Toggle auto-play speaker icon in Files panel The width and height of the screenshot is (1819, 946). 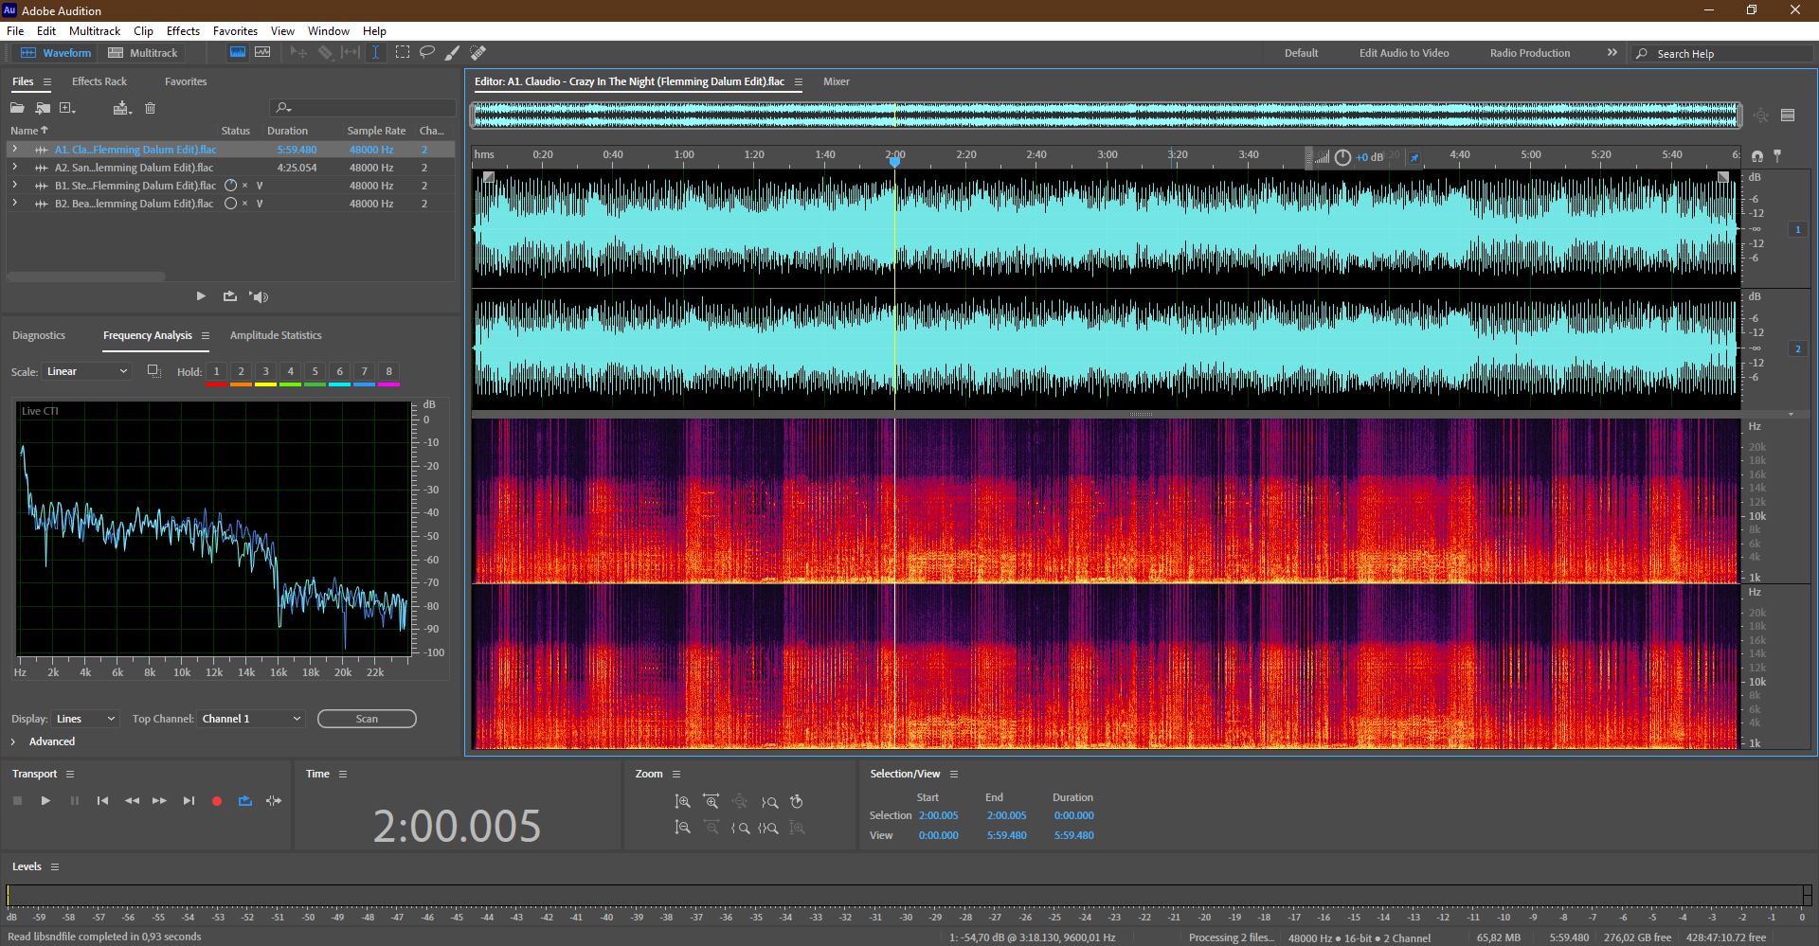click(x=259, y=296)
